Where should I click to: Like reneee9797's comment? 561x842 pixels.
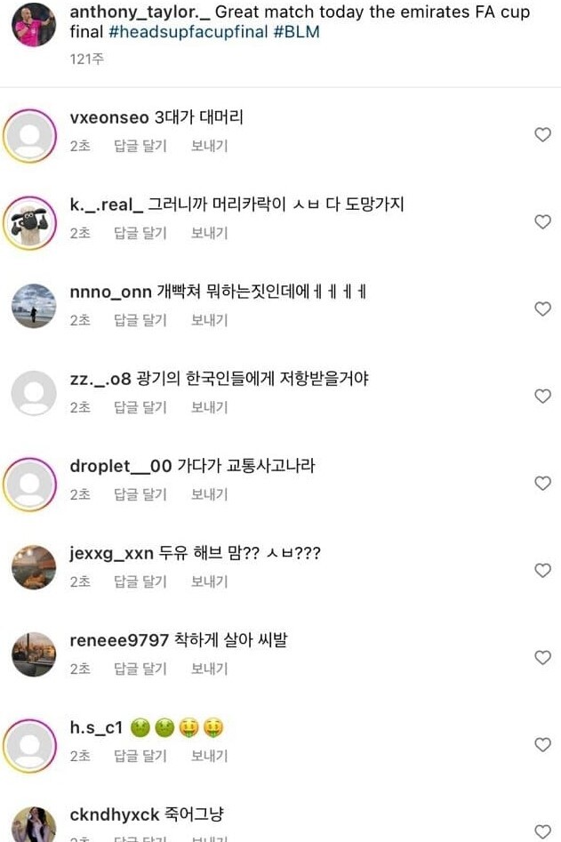coord(542,657)
